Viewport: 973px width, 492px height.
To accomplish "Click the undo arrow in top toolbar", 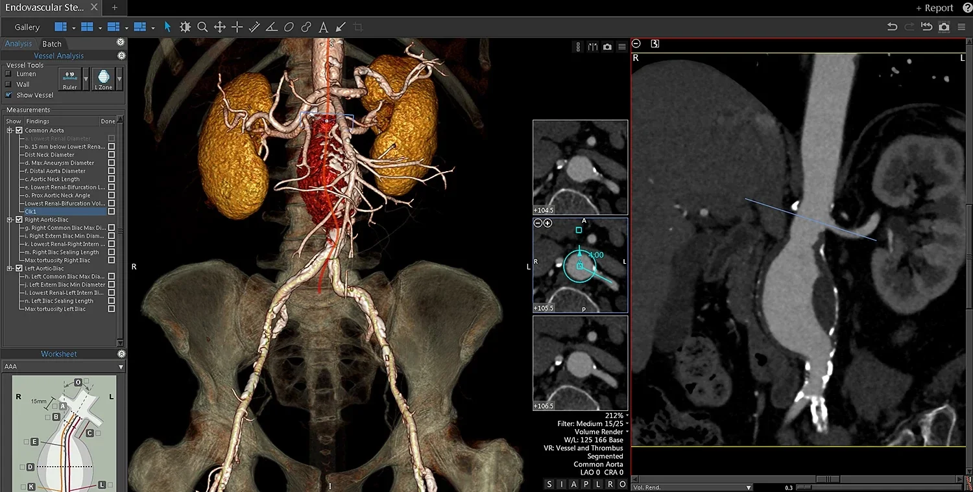I will 892,27.
